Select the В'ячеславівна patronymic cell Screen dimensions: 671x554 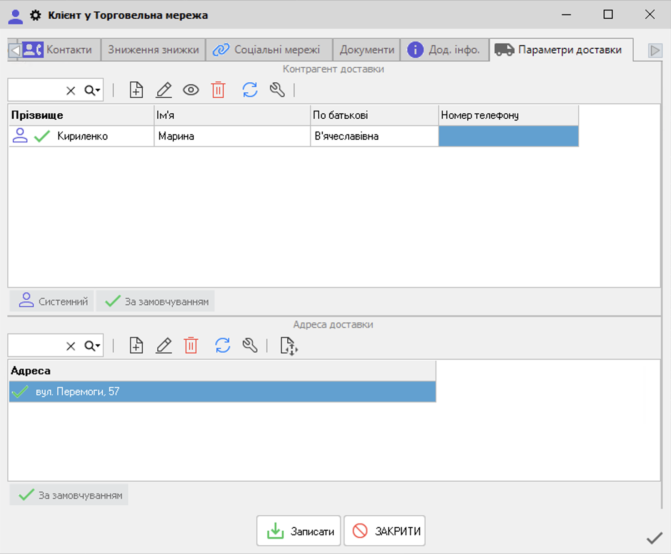pyautogui.click(x=375, y=136)
